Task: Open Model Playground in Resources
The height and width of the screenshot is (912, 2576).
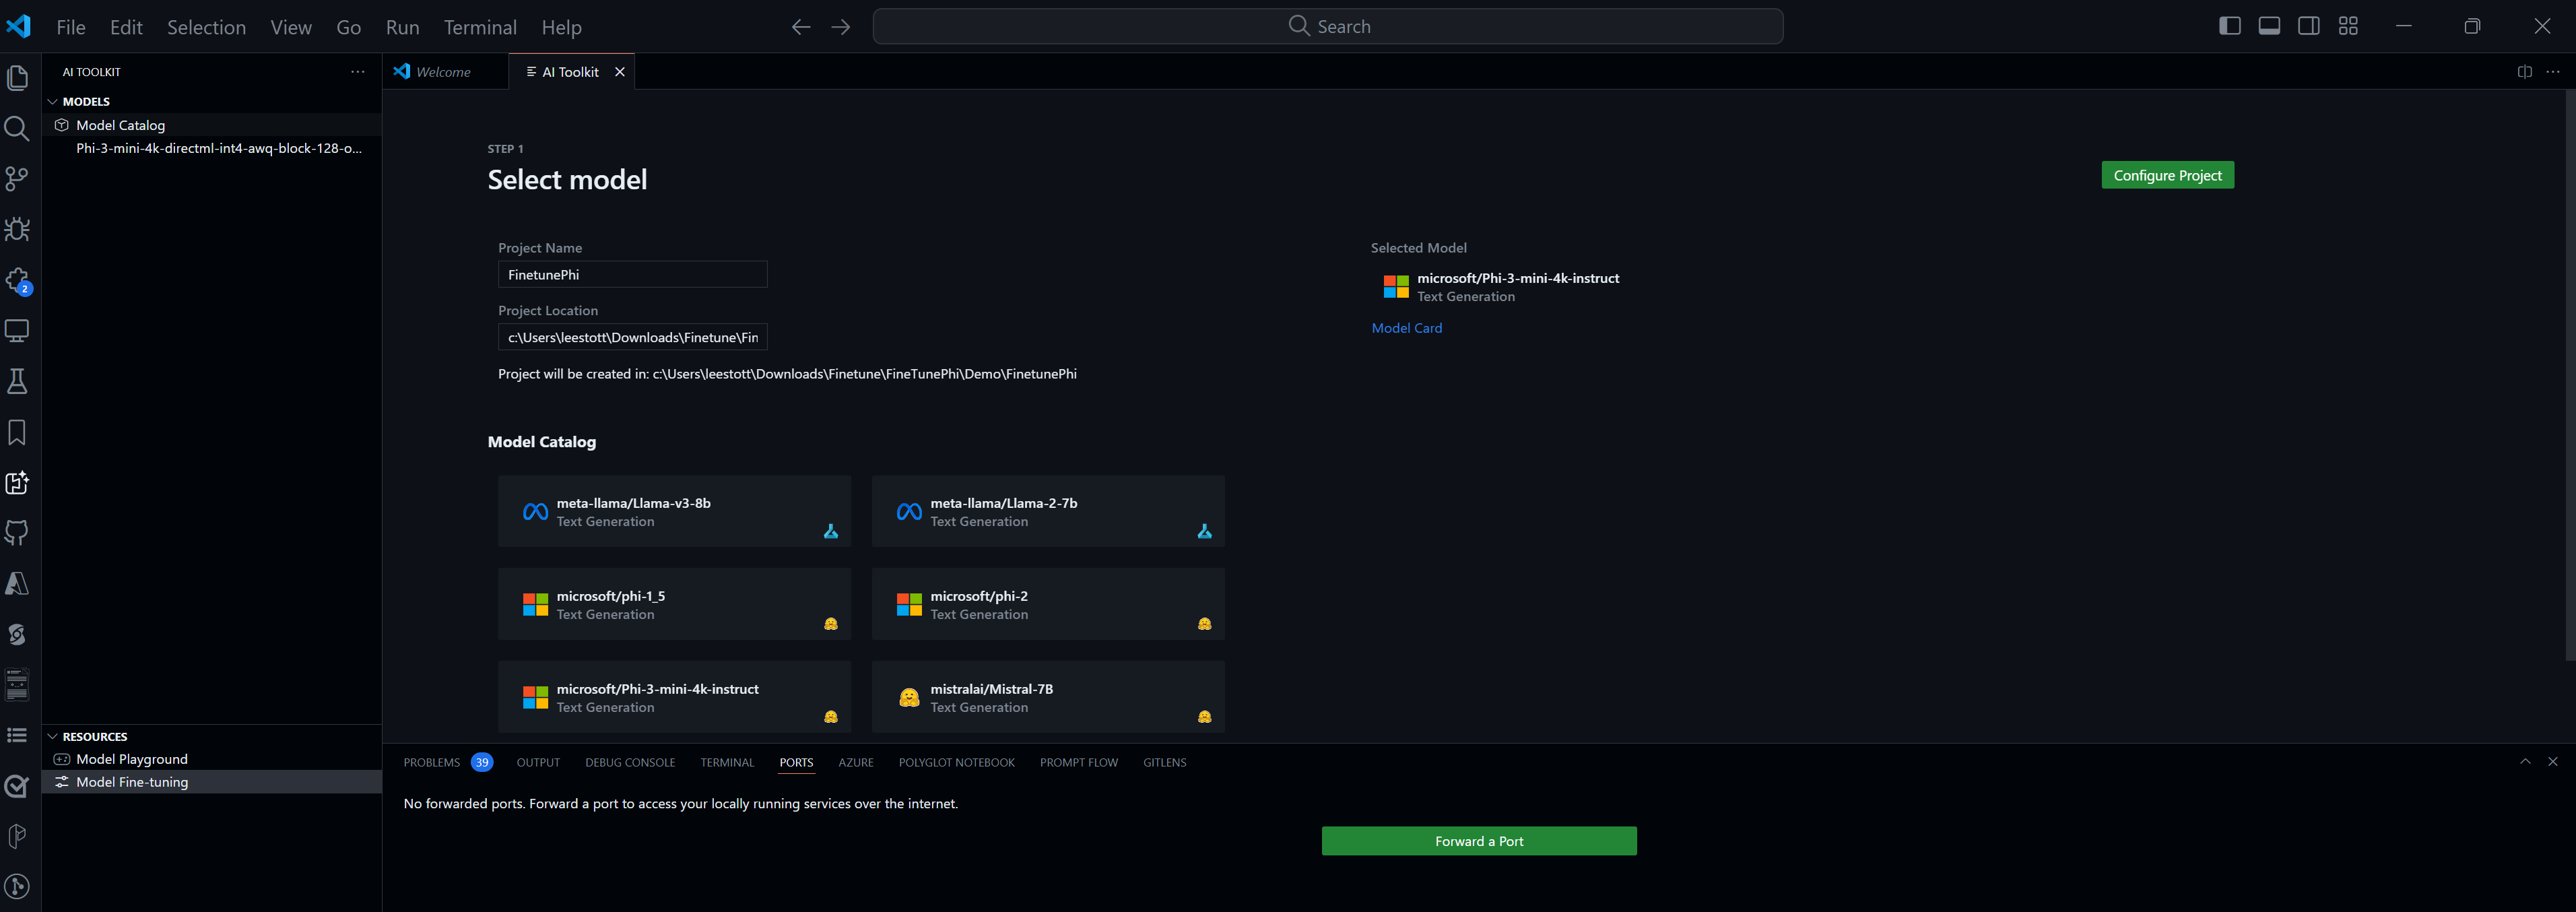Action: pyautogui.click(x=212, y=759)
